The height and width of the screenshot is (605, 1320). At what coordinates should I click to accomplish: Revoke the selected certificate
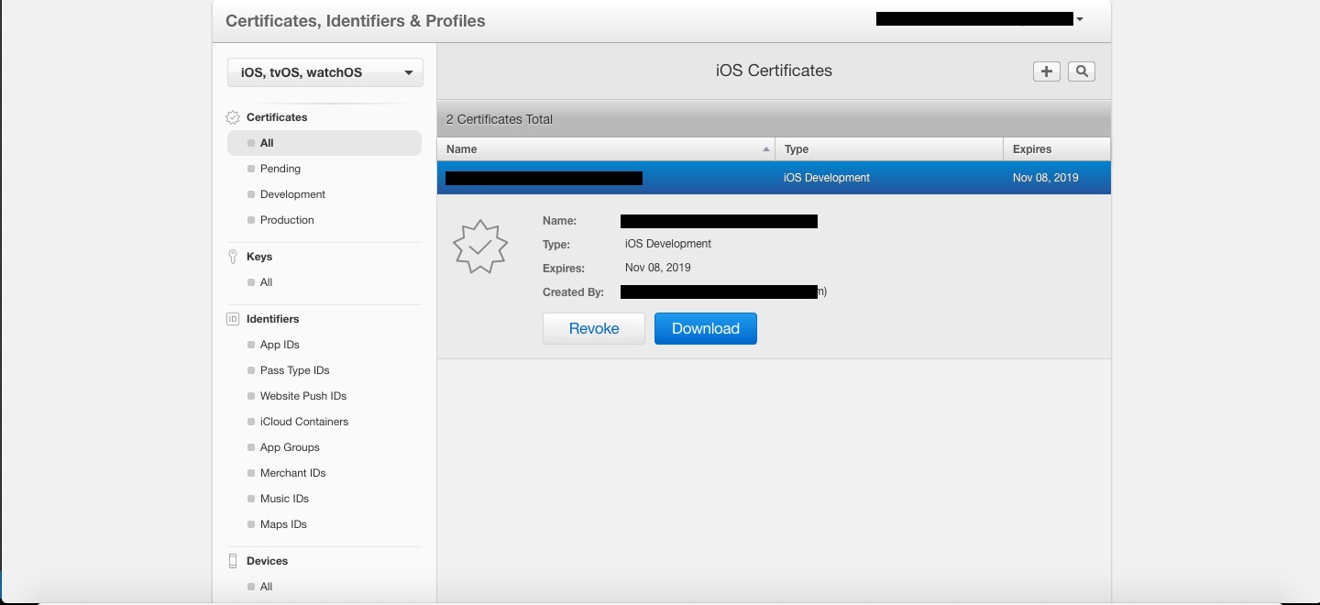pos(594,328)
